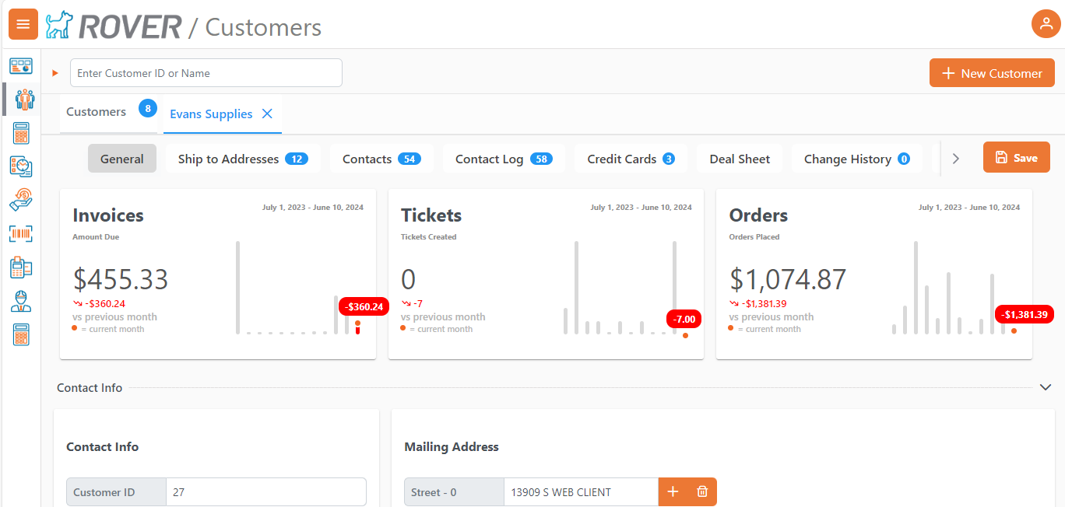Open the hamburger menu at top left
The height and width of the screenshot is (507, 1065).
[x=23, y=24]
